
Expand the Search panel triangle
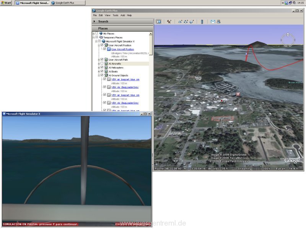pos(94,21)
